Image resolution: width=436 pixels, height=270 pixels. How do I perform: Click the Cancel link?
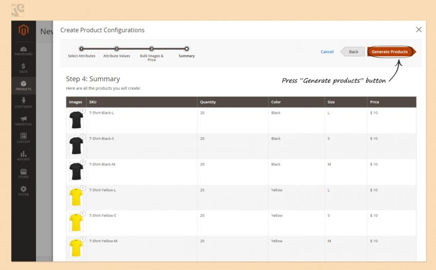tap(327, 52)
